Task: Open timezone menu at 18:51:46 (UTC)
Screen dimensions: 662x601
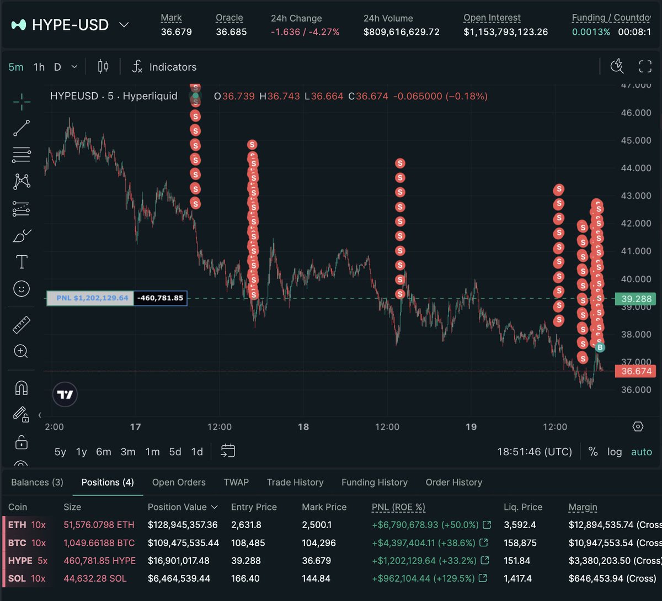Action: coord(535,451)
